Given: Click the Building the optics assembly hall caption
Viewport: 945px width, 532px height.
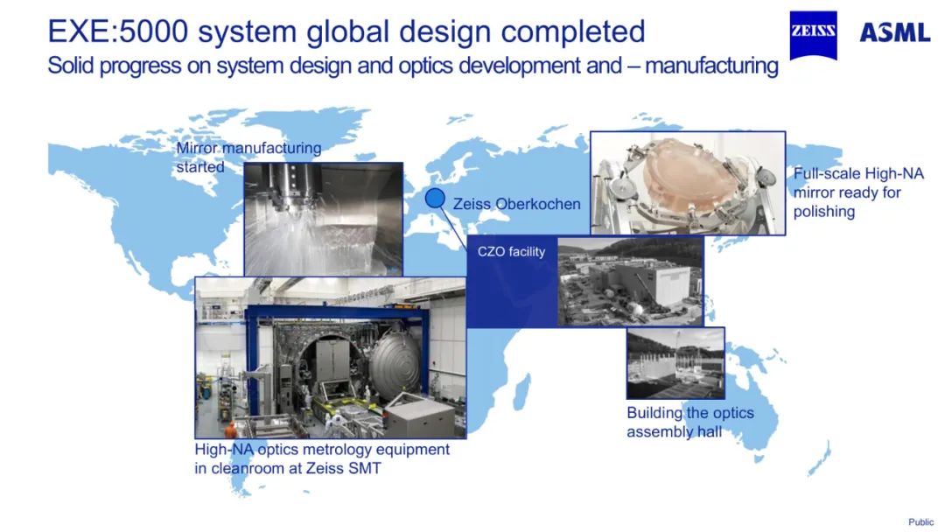Looking at the screenshot, I should pyautogui.click(x=690, y=422).
